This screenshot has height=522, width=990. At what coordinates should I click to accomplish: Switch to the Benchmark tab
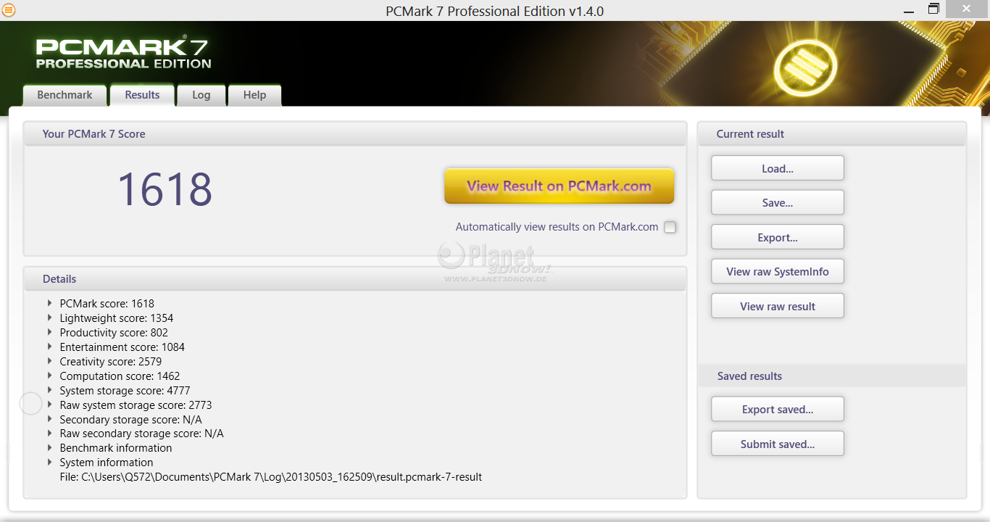pos(65,95)
